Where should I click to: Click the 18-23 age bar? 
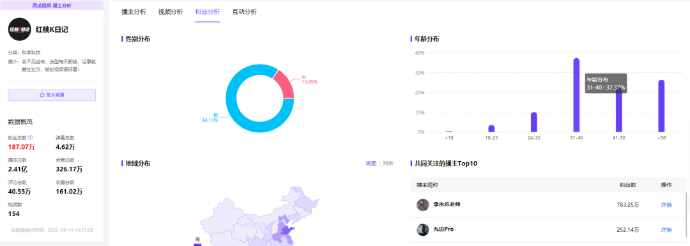(491, 128)
